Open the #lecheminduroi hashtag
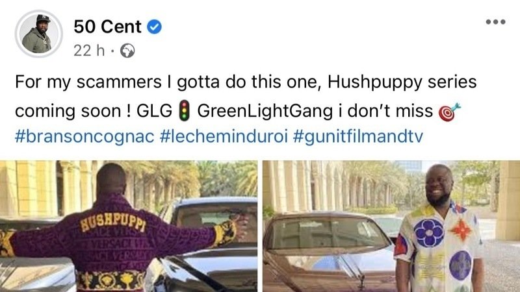The width and height of the screenshot is (520, 292). [x=224, y=136]
